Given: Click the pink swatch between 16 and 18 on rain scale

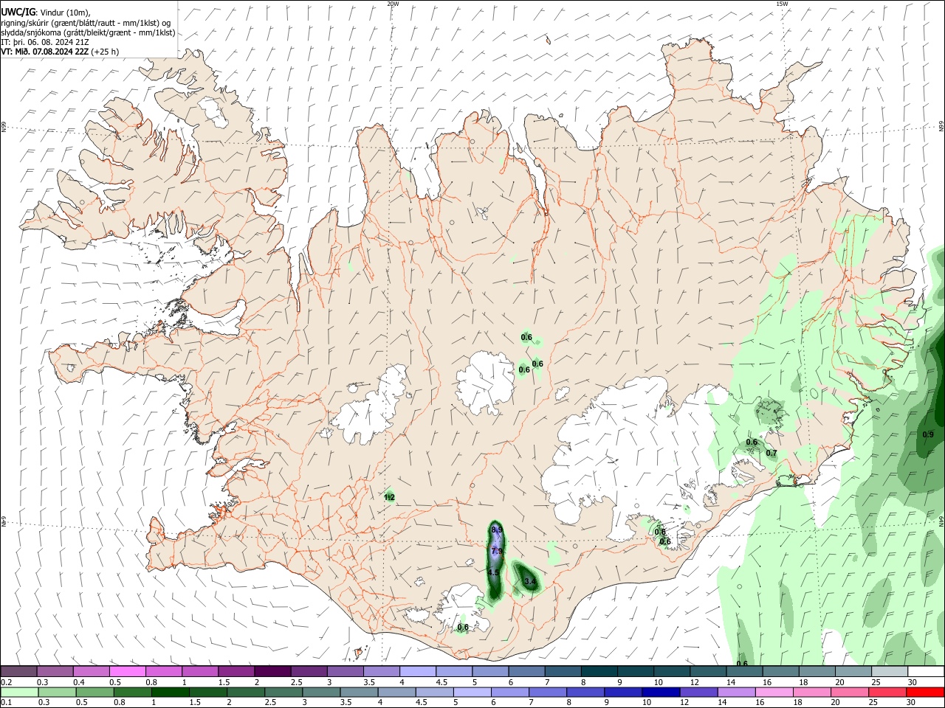Looking at the screenshot, I should pos(773,692).
